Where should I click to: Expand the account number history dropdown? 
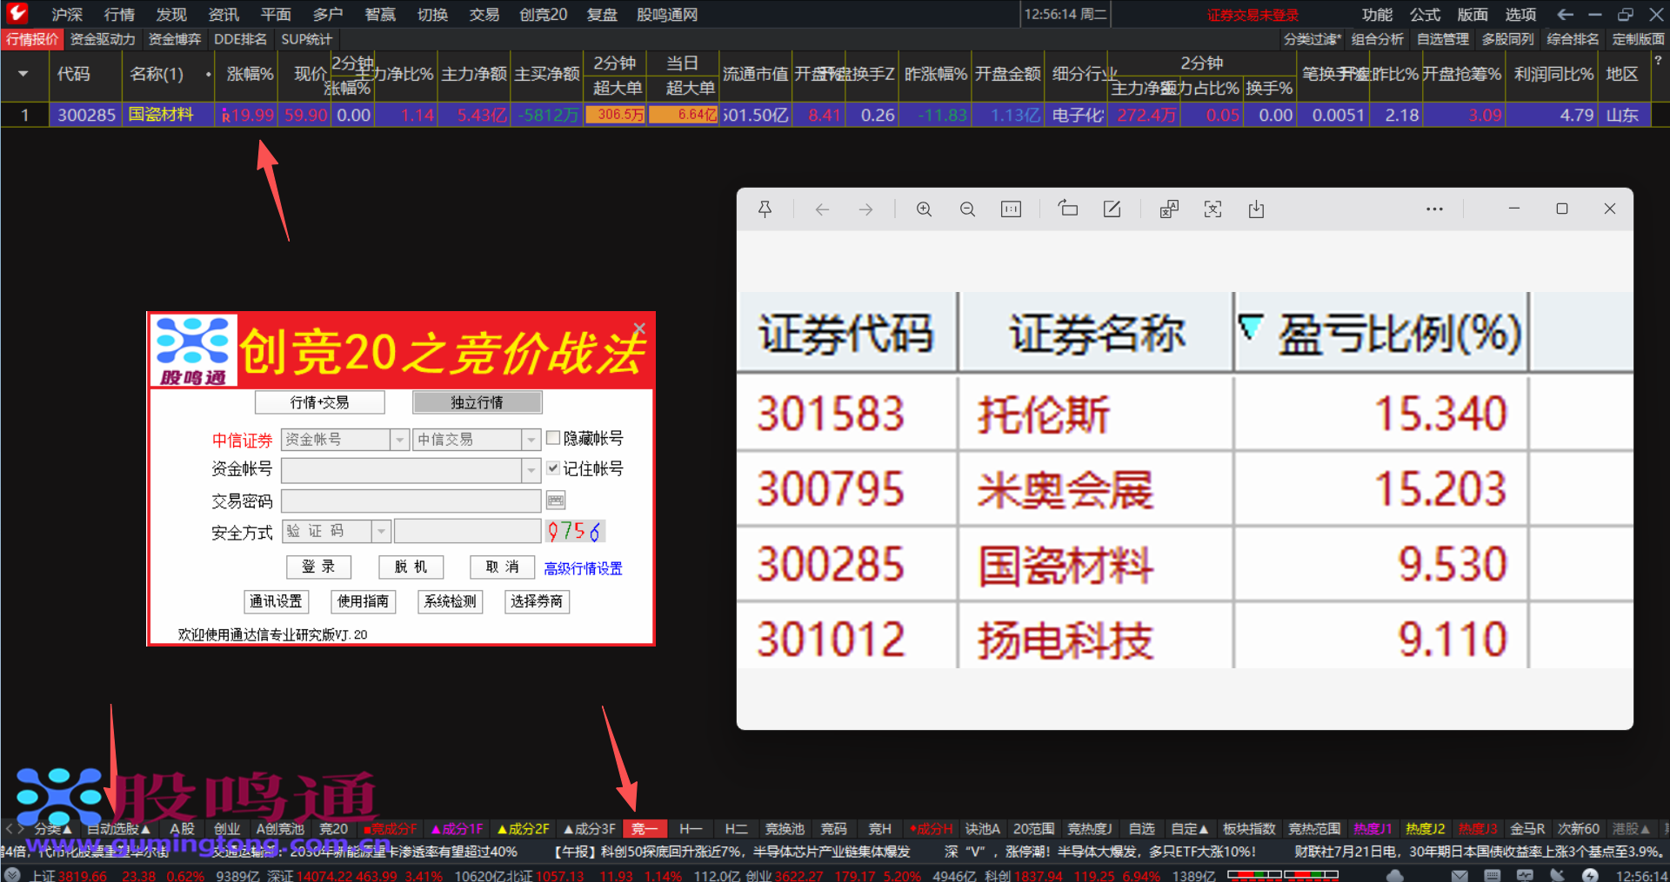(x=531, y=470)
